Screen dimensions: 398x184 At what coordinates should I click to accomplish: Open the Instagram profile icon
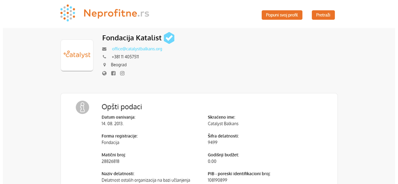point(122,73)
